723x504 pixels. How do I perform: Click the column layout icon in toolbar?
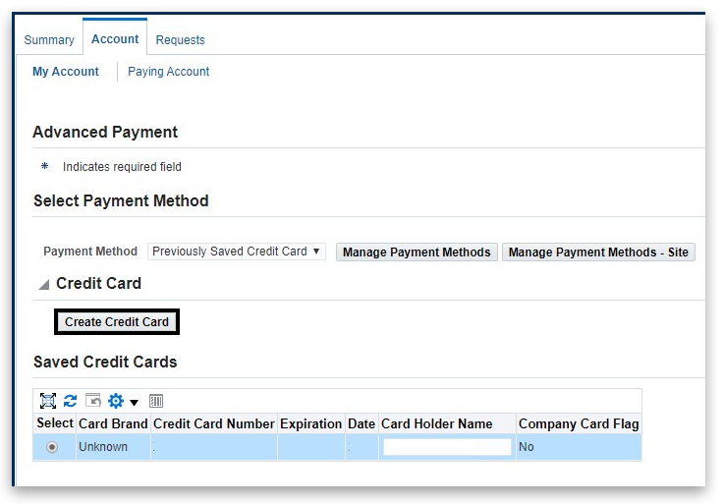coord(156,401)
